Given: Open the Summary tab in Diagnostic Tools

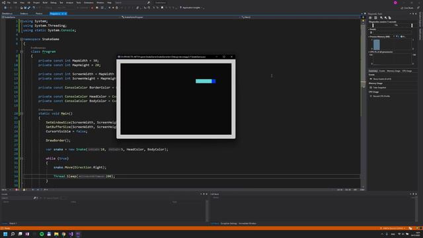Looking at the screenshot, I should click(373, 71).
